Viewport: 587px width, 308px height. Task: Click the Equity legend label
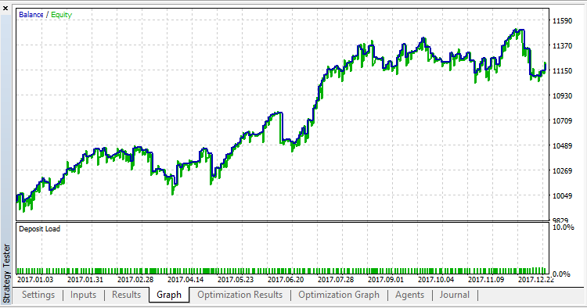point(61,15)
